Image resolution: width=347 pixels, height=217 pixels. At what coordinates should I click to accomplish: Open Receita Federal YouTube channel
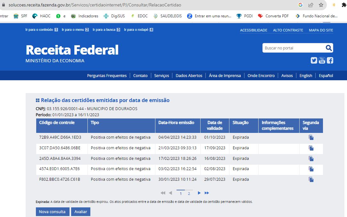click(322, 60)
